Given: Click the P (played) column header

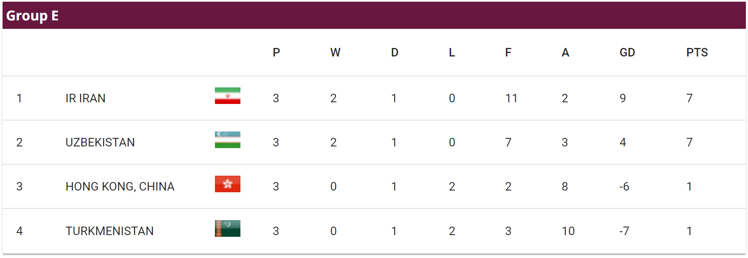Looking at the screenshot, I should click(x=276, y=53).
